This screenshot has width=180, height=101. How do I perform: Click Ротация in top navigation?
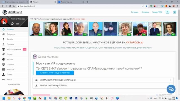tap(135, 12)
